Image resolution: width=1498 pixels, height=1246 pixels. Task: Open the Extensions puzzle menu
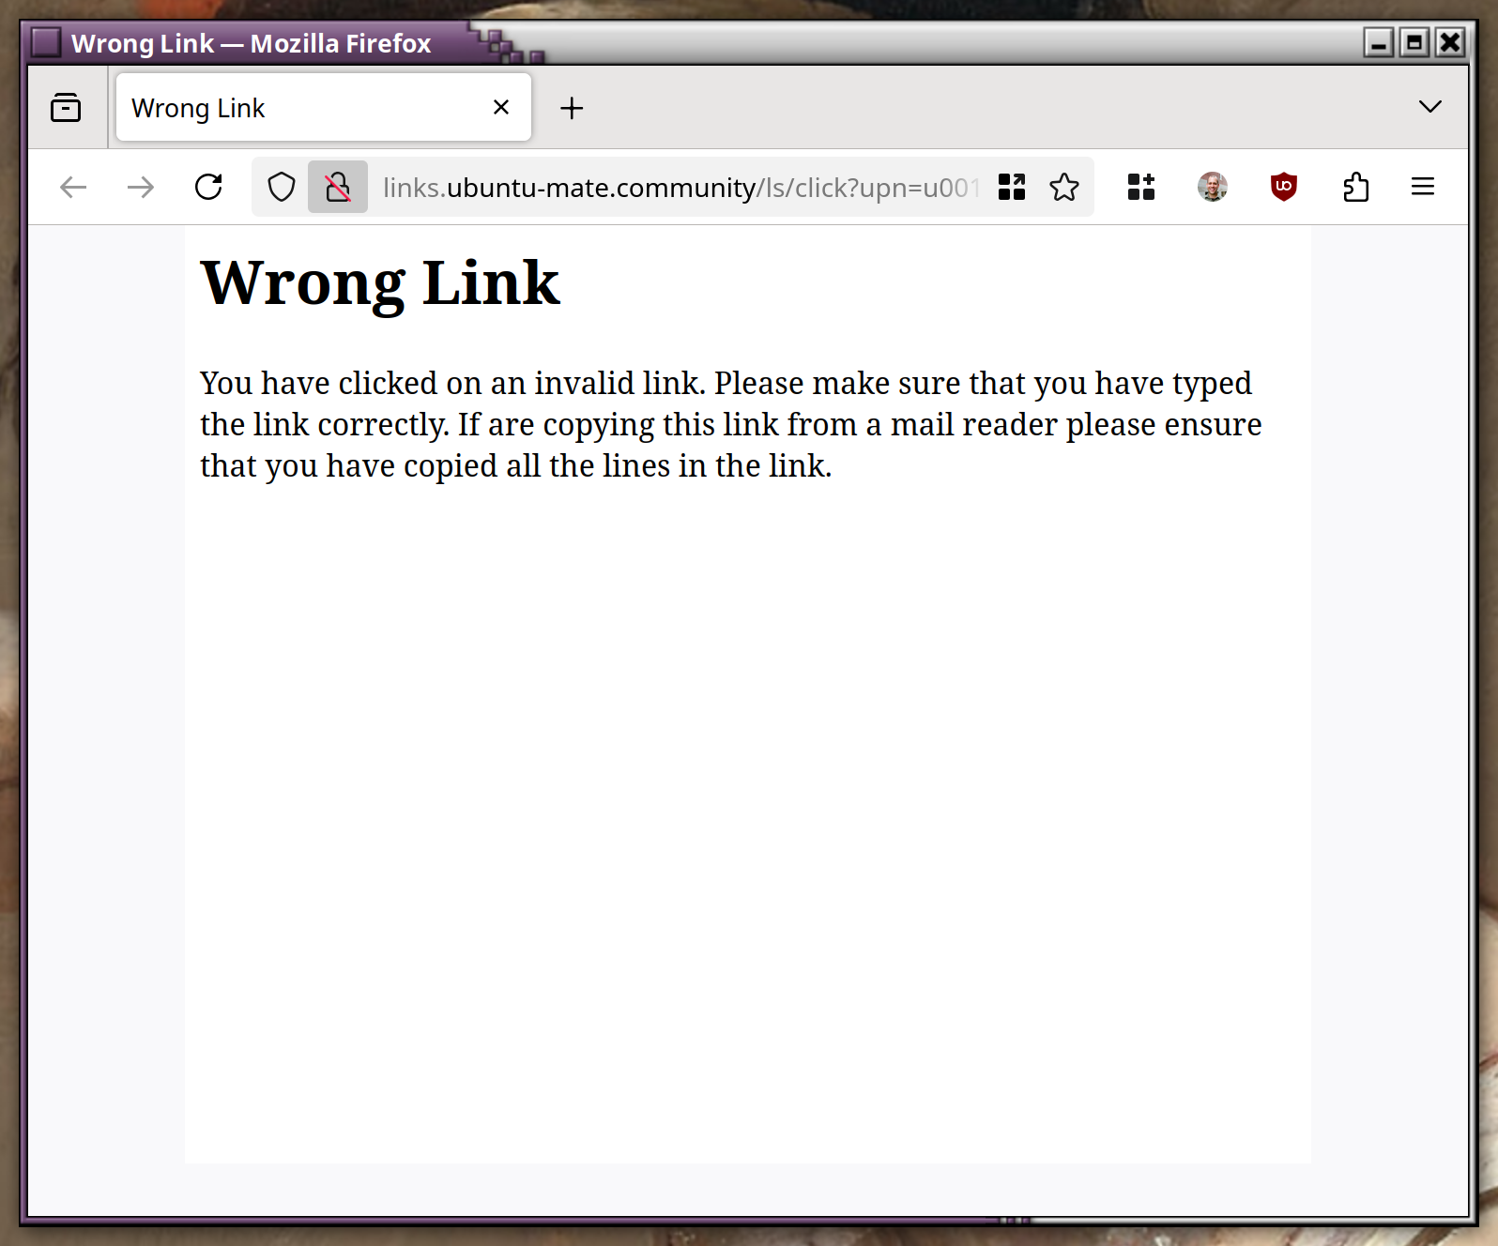(1355, 187)
